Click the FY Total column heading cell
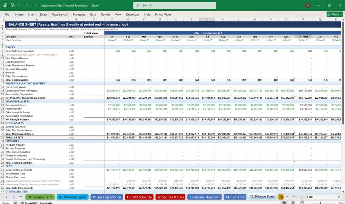Screen dimensions: 345x204 (303, 37)
